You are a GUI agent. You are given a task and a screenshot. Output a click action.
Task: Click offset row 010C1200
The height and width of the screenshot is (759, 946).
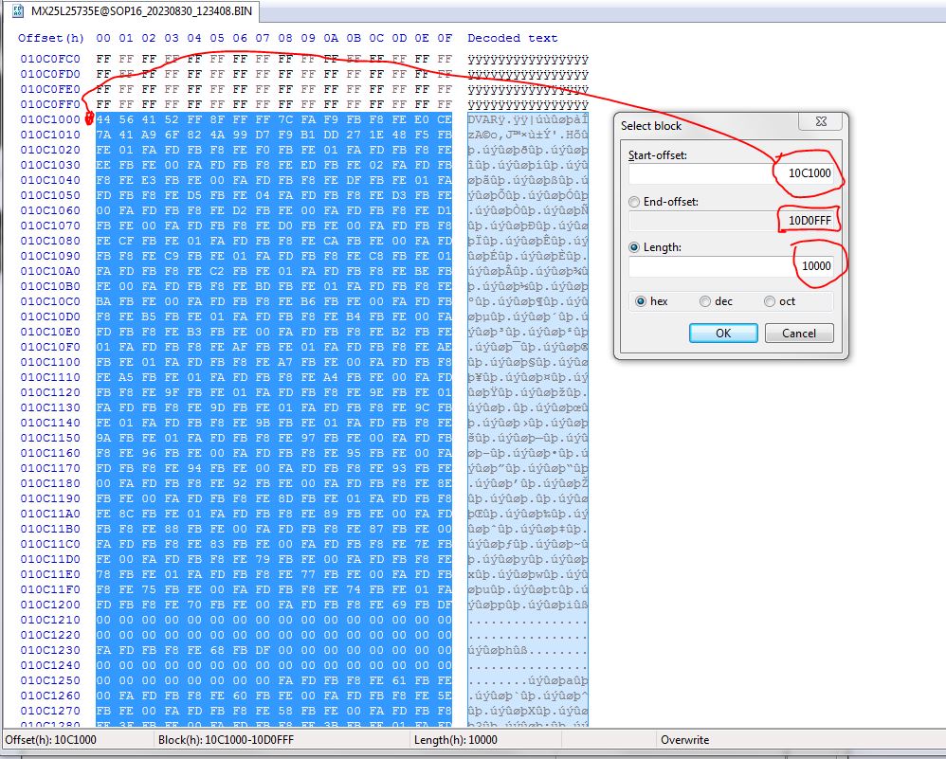coord(50,605)
